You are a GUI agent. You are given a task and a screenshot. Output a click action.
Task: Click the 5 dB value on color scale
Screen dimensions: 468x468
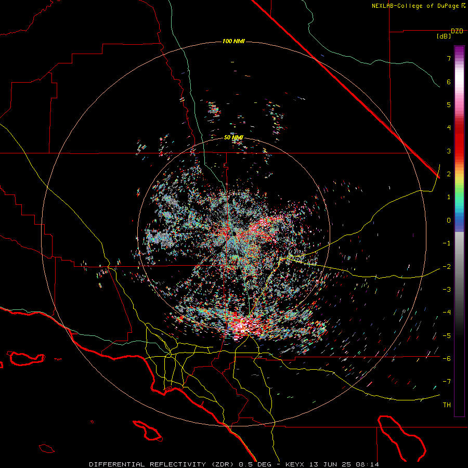point(449,105)
